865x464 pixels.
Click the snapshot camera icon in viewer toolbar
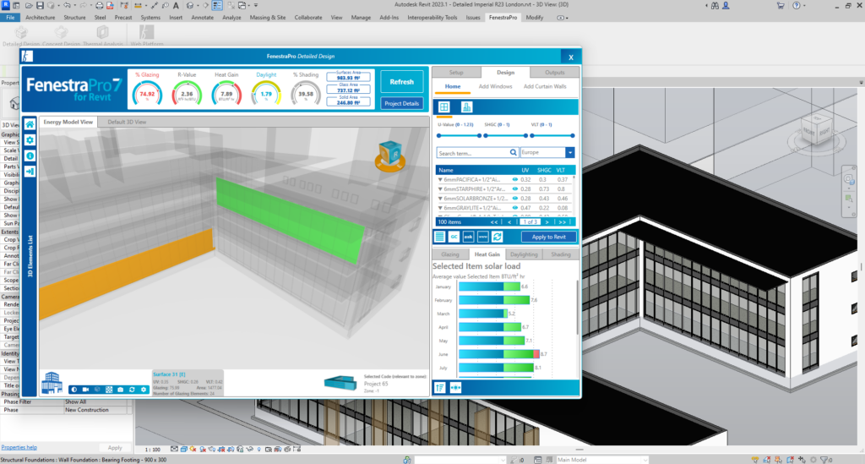(120, 390)
